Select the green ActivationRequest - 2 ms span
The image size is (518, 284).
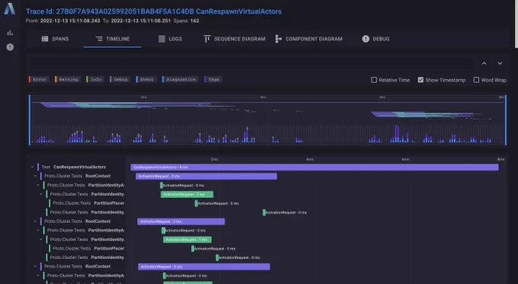[x=187, y=194]
